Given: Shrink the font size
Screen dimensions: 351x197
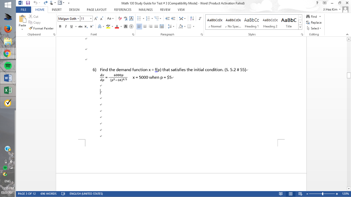Looking at the screenshot, I should (101, 18).
